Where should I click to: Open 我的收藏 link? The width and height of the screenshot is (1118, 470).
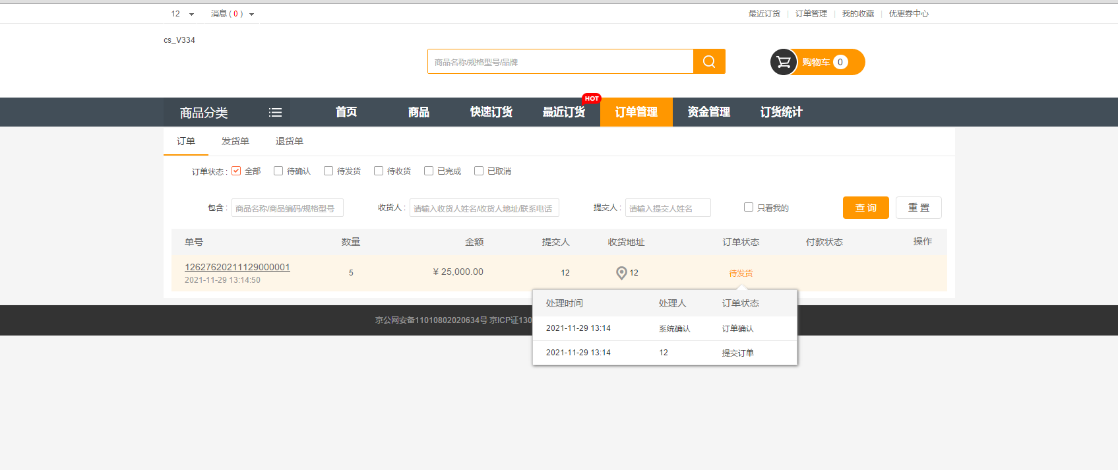tap(858, 14)
